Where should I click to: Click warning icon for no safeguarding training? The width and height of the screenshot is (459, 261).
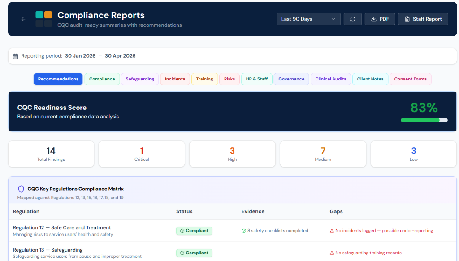[x=332, y=253]
